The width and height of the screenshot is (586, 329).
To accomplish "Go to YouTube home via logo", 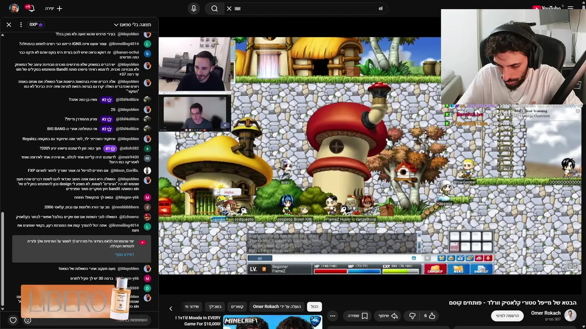I will point(546,8).
